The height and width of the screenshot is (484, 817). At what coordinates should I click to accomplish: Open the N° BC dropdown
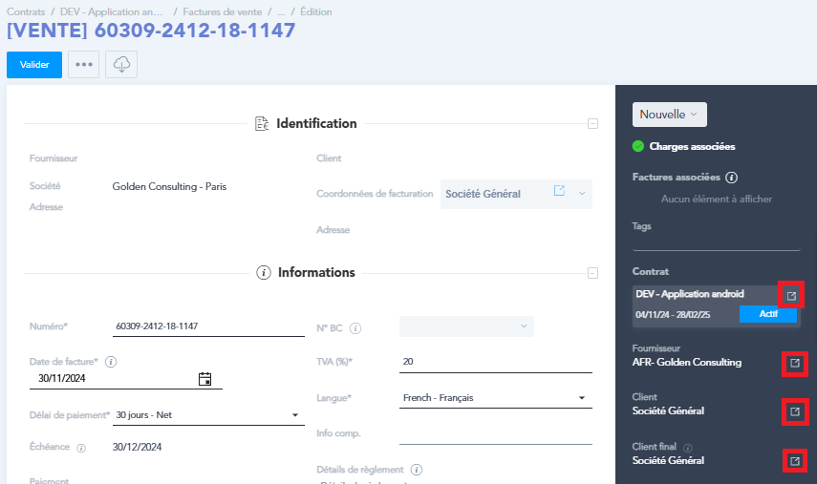coord(466,326)
